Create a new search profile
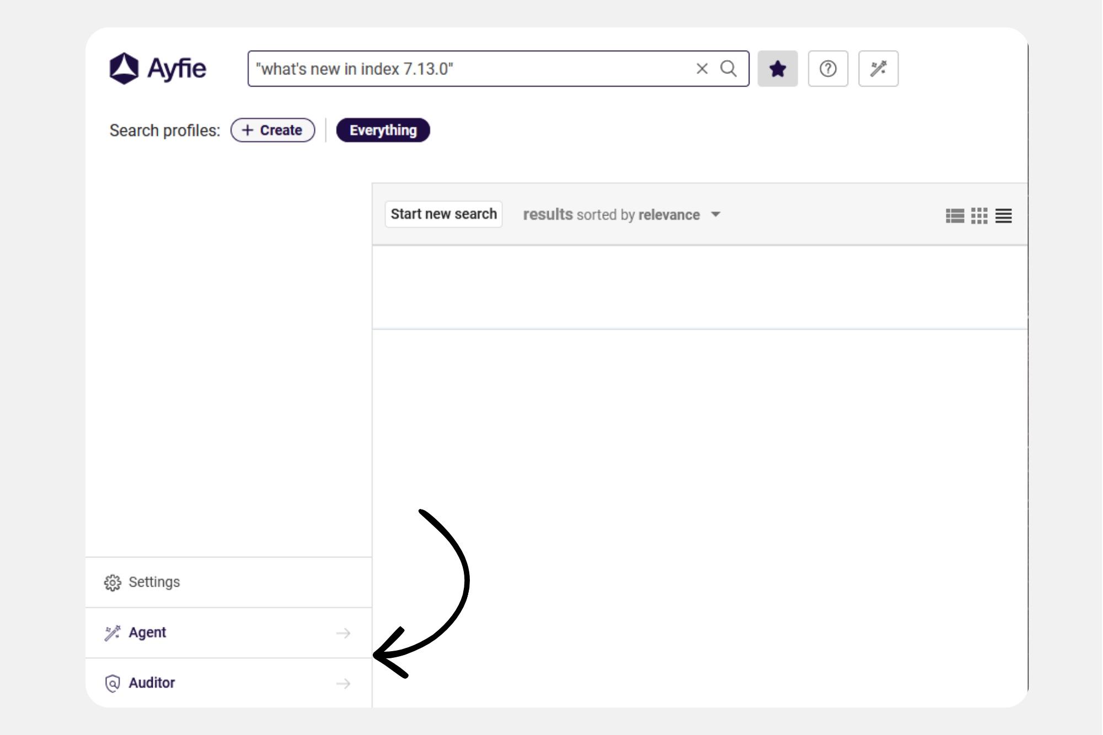 (x=272, y=130)
